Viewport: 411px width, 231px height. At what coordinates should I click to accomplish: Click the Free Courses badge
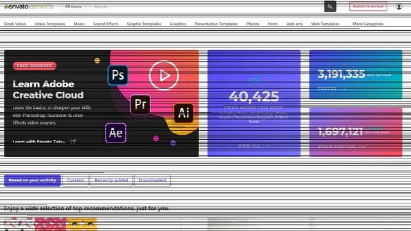point(34,65)
